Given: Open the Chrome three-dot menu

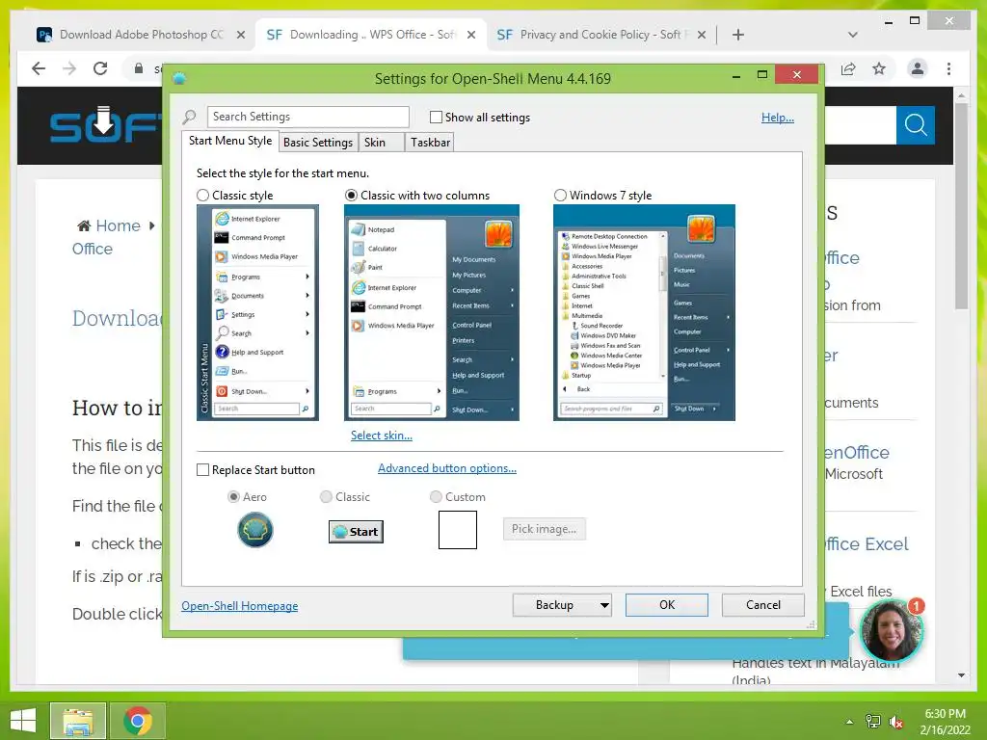Looking at the screenshot, I should click(x=948, y=68).
